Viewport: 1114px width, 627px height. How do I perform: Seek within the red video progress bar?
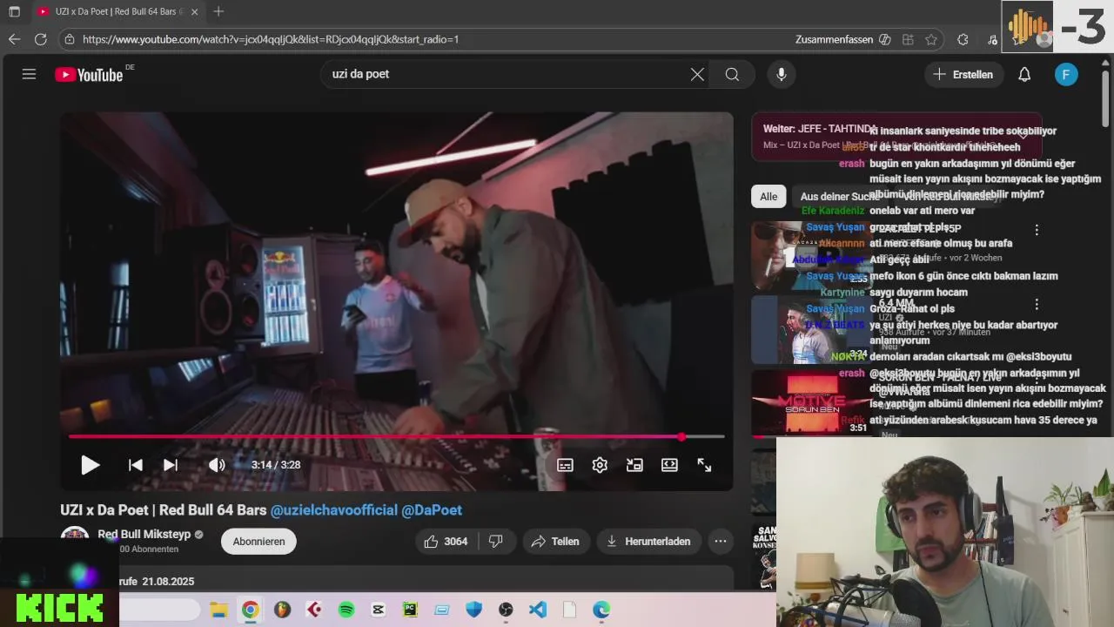coord(396,436)
